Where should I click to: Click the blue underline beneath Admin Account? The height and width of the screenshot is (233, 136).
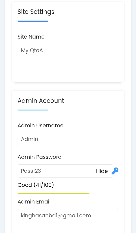pos(33,110)
